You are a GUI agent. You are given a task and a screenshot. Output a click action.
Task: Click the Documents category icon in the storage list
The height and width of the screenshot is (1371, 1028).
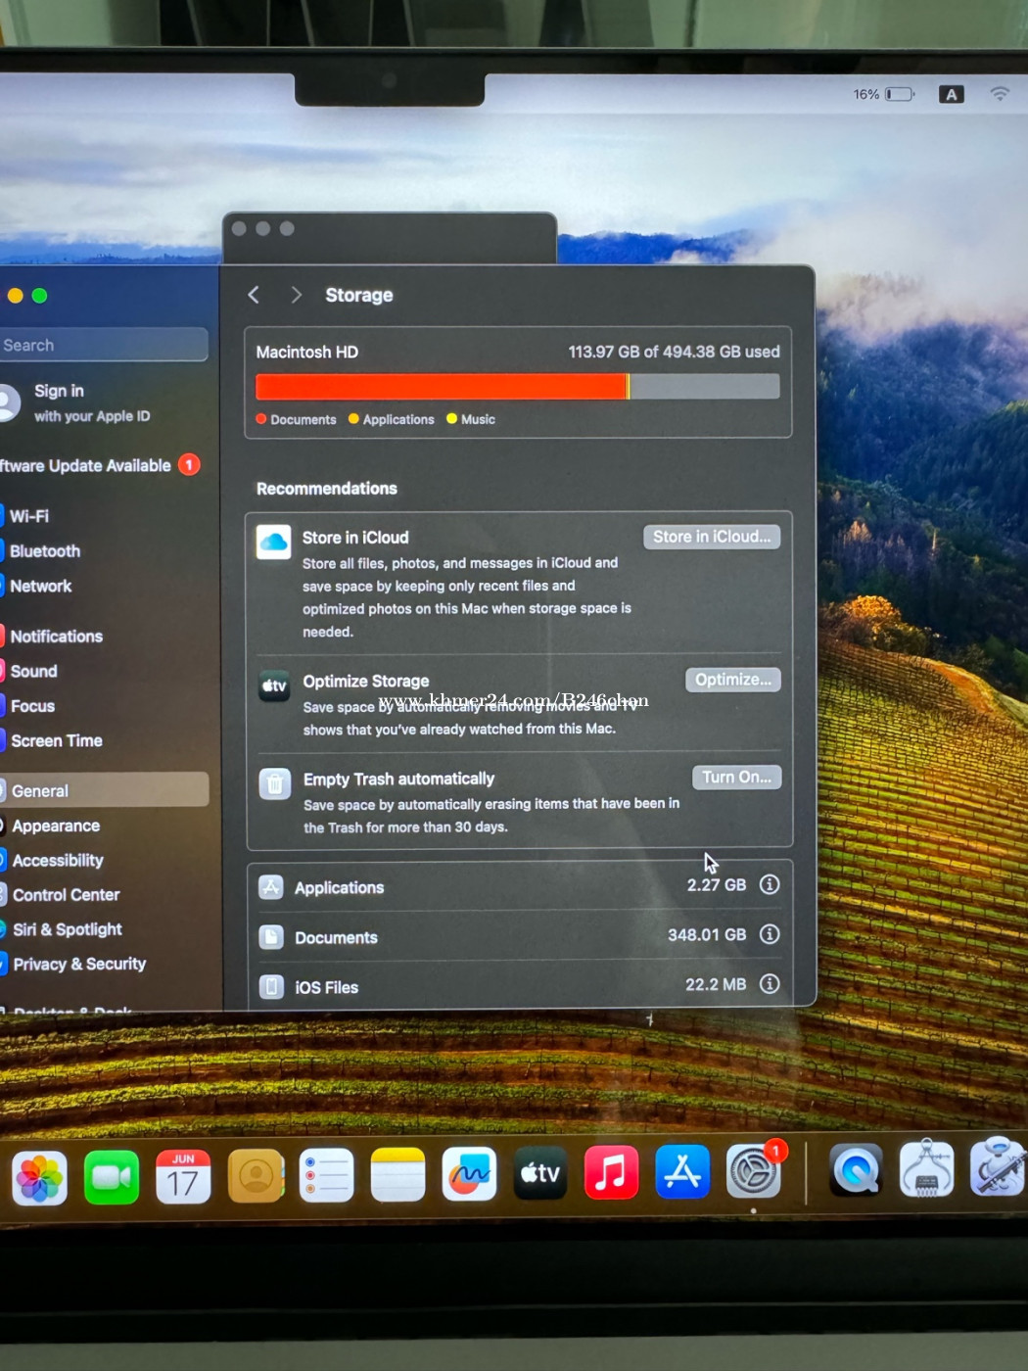(x=271, y=937)
